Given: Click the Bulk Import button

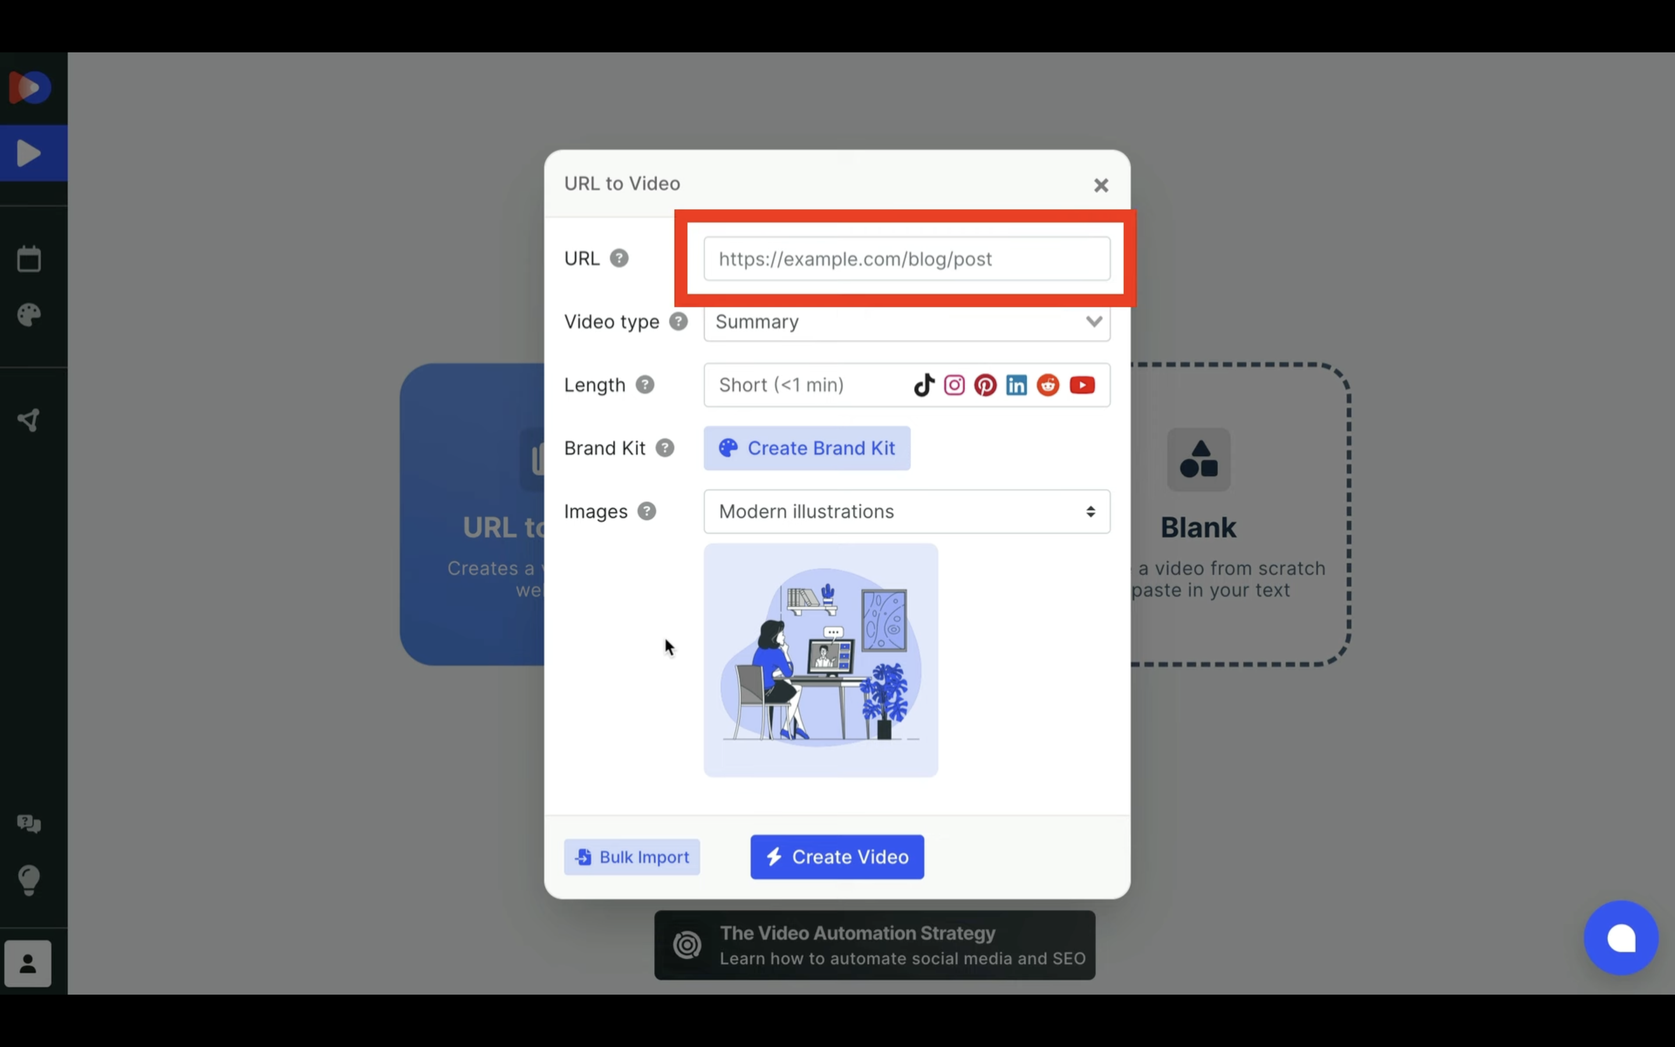Looking at the screenshot, I should [x=632, y=857].
